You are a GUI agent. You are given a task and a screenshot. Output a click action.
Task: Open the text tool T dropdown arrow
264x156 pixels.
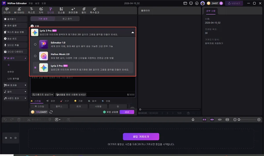[60, 120]
